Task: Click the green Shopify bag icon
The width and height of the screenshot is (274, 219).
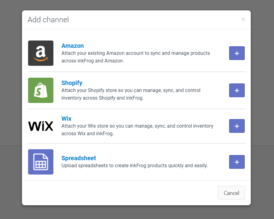Action: [x=41, y=90]
